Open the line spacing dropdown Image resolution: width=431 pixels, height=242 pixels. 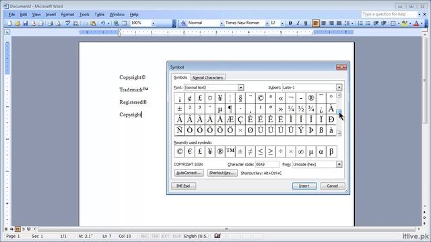[x=352, y=24]
